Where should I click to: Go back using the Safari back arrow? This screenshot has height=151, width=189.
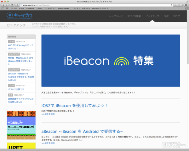3,5
